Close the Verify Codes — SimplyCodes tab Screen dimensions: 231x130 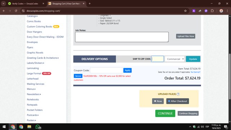click(43, 4)
